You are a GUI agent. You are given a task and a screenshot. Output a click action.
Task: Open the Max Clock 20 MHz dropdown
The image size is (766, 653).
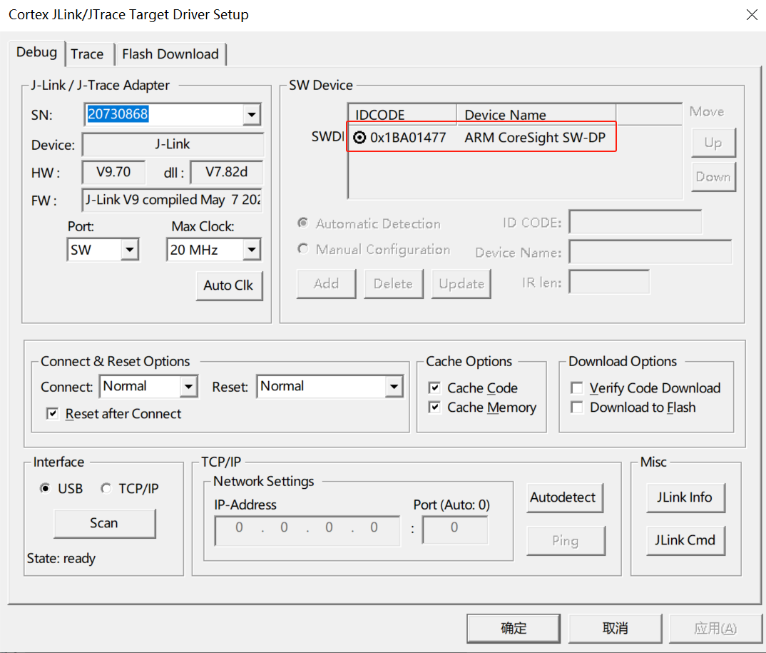pyautogui.click(x=252, y=250)
